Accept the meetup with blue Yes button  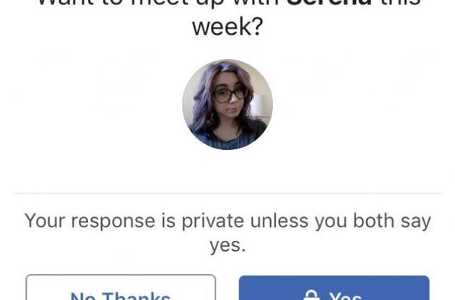(334, 288)
